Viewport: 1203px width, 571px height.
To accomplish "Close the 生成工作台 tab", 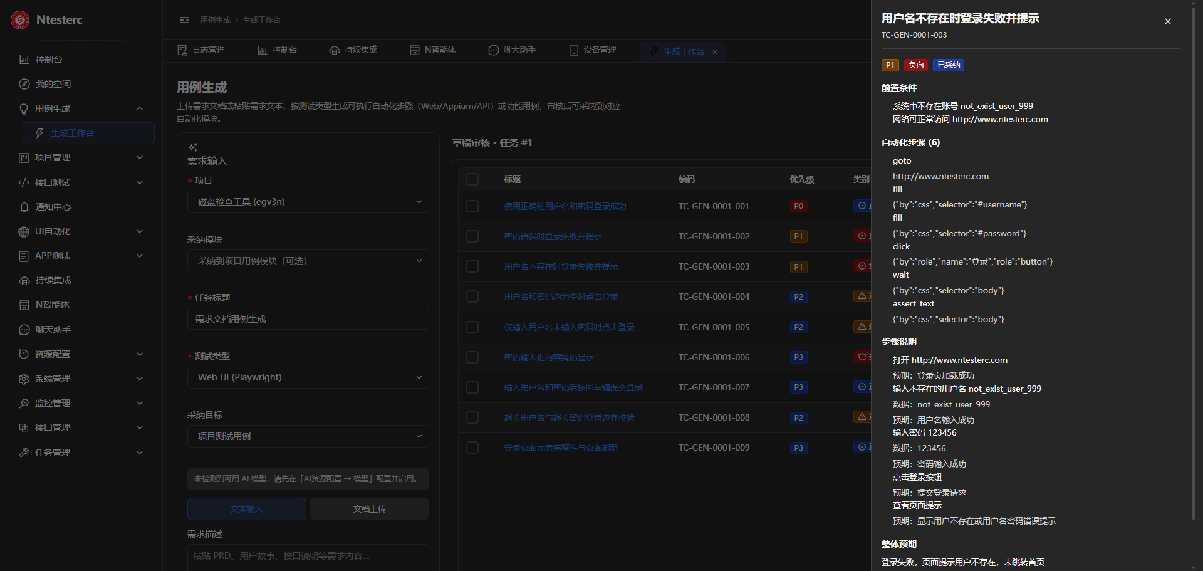I will click(x=715, y=52).
